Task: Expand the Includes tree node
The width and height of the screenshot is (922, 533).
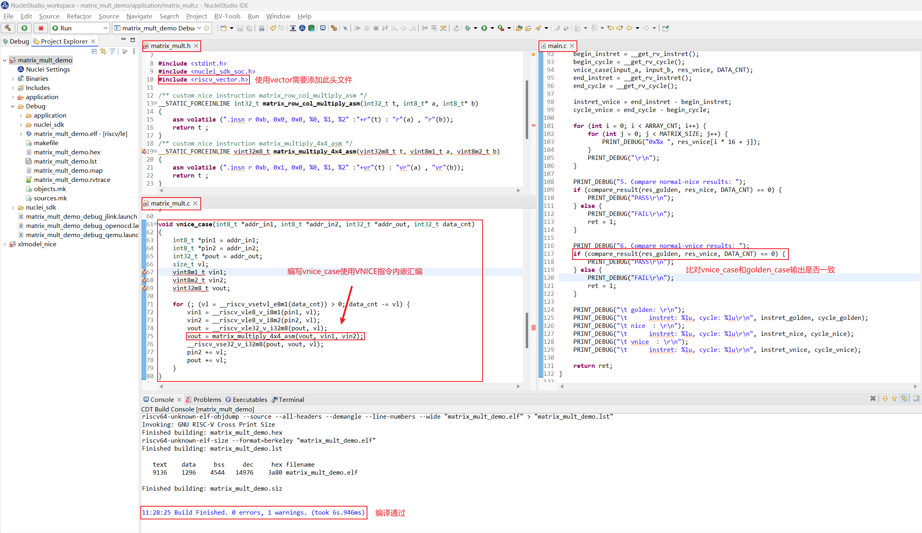Action: tap(13, 88)
